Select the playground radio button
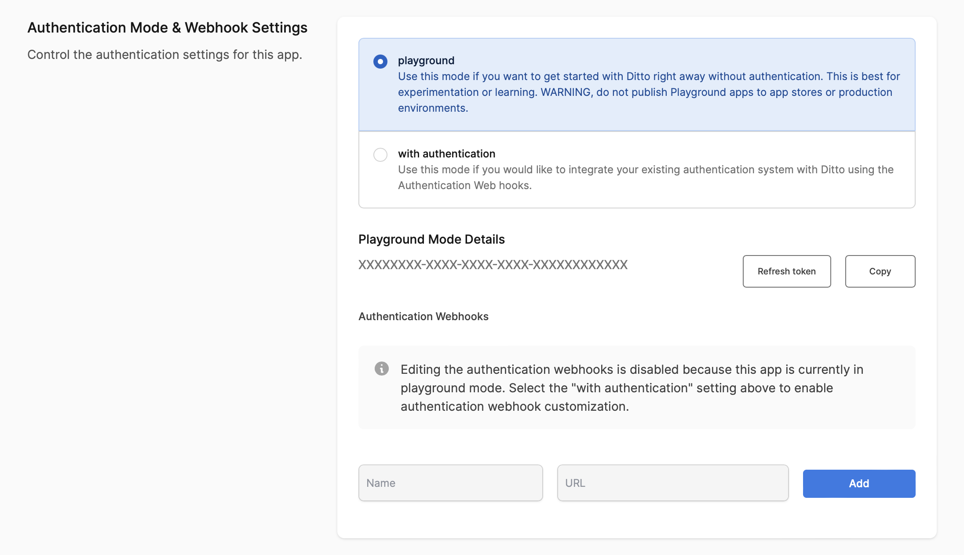964x555 pixels. (380, 62)
